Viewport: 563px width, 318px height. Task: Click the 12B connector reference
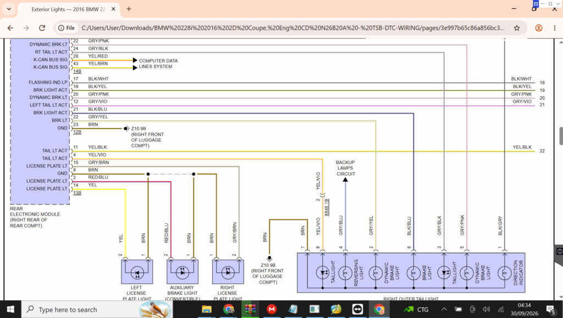77,132
